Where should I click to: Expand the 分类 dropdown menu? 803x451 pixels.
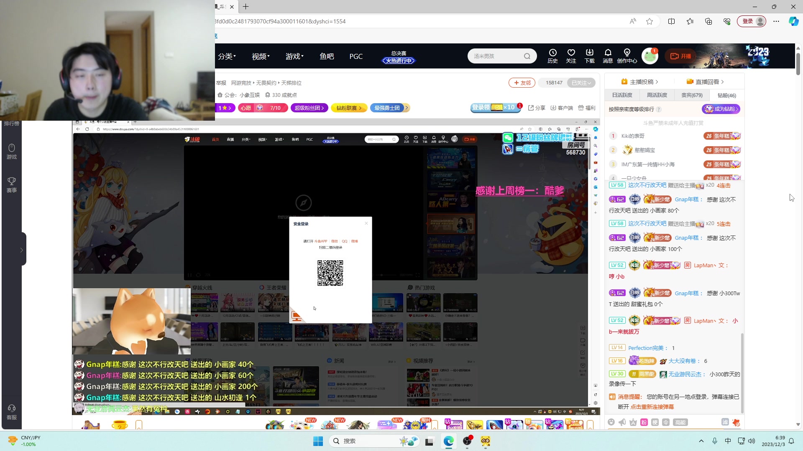pyautogui.click(x=227, y=56)
